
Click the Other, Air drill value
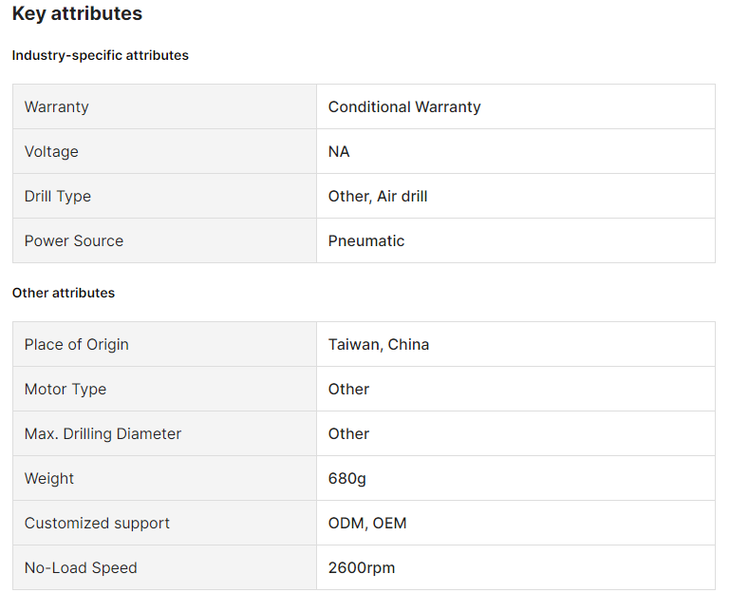(378, 196)
